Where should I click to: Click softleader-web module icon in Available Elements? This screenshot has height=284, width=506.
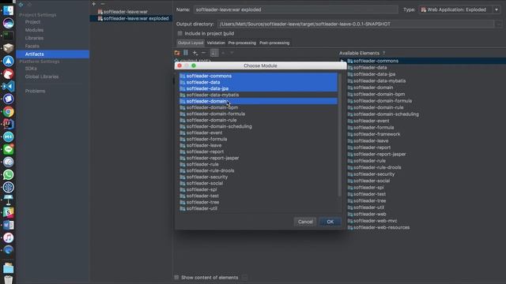[x=350, y=214]
